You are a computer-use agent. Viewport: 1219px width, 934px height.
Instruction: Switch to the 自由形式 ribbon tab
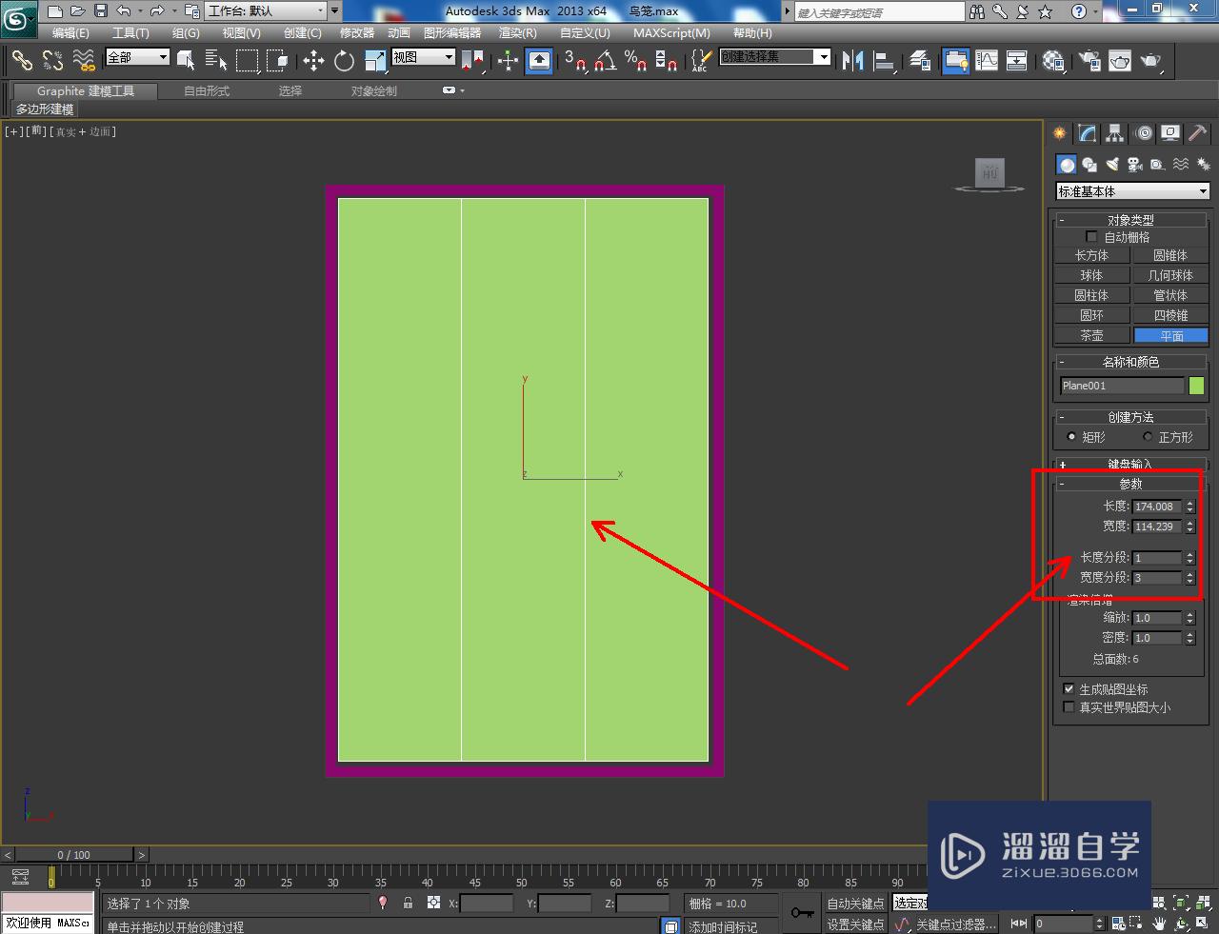coord(207,91)
